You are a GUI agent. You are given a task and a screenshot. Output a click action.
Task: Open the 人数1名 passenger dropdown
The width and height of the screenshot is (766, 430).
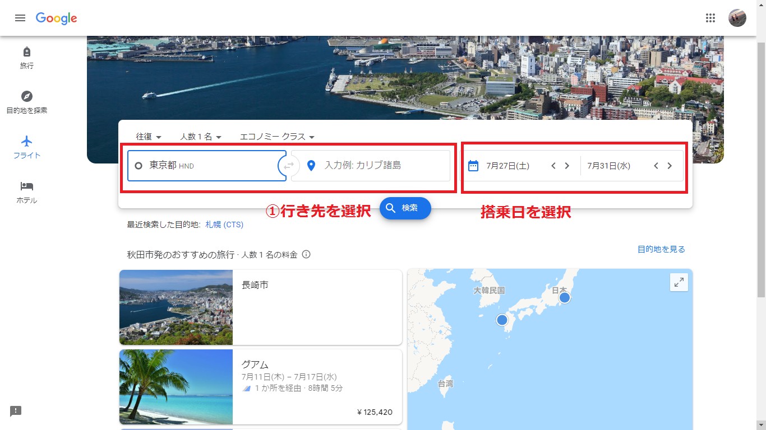pos(201,137)
